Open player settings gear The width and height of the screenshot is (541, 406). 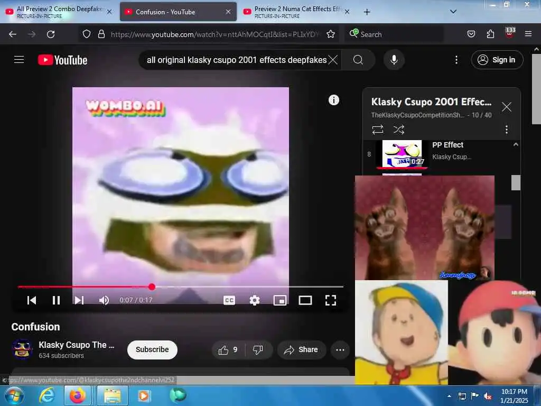255,300
